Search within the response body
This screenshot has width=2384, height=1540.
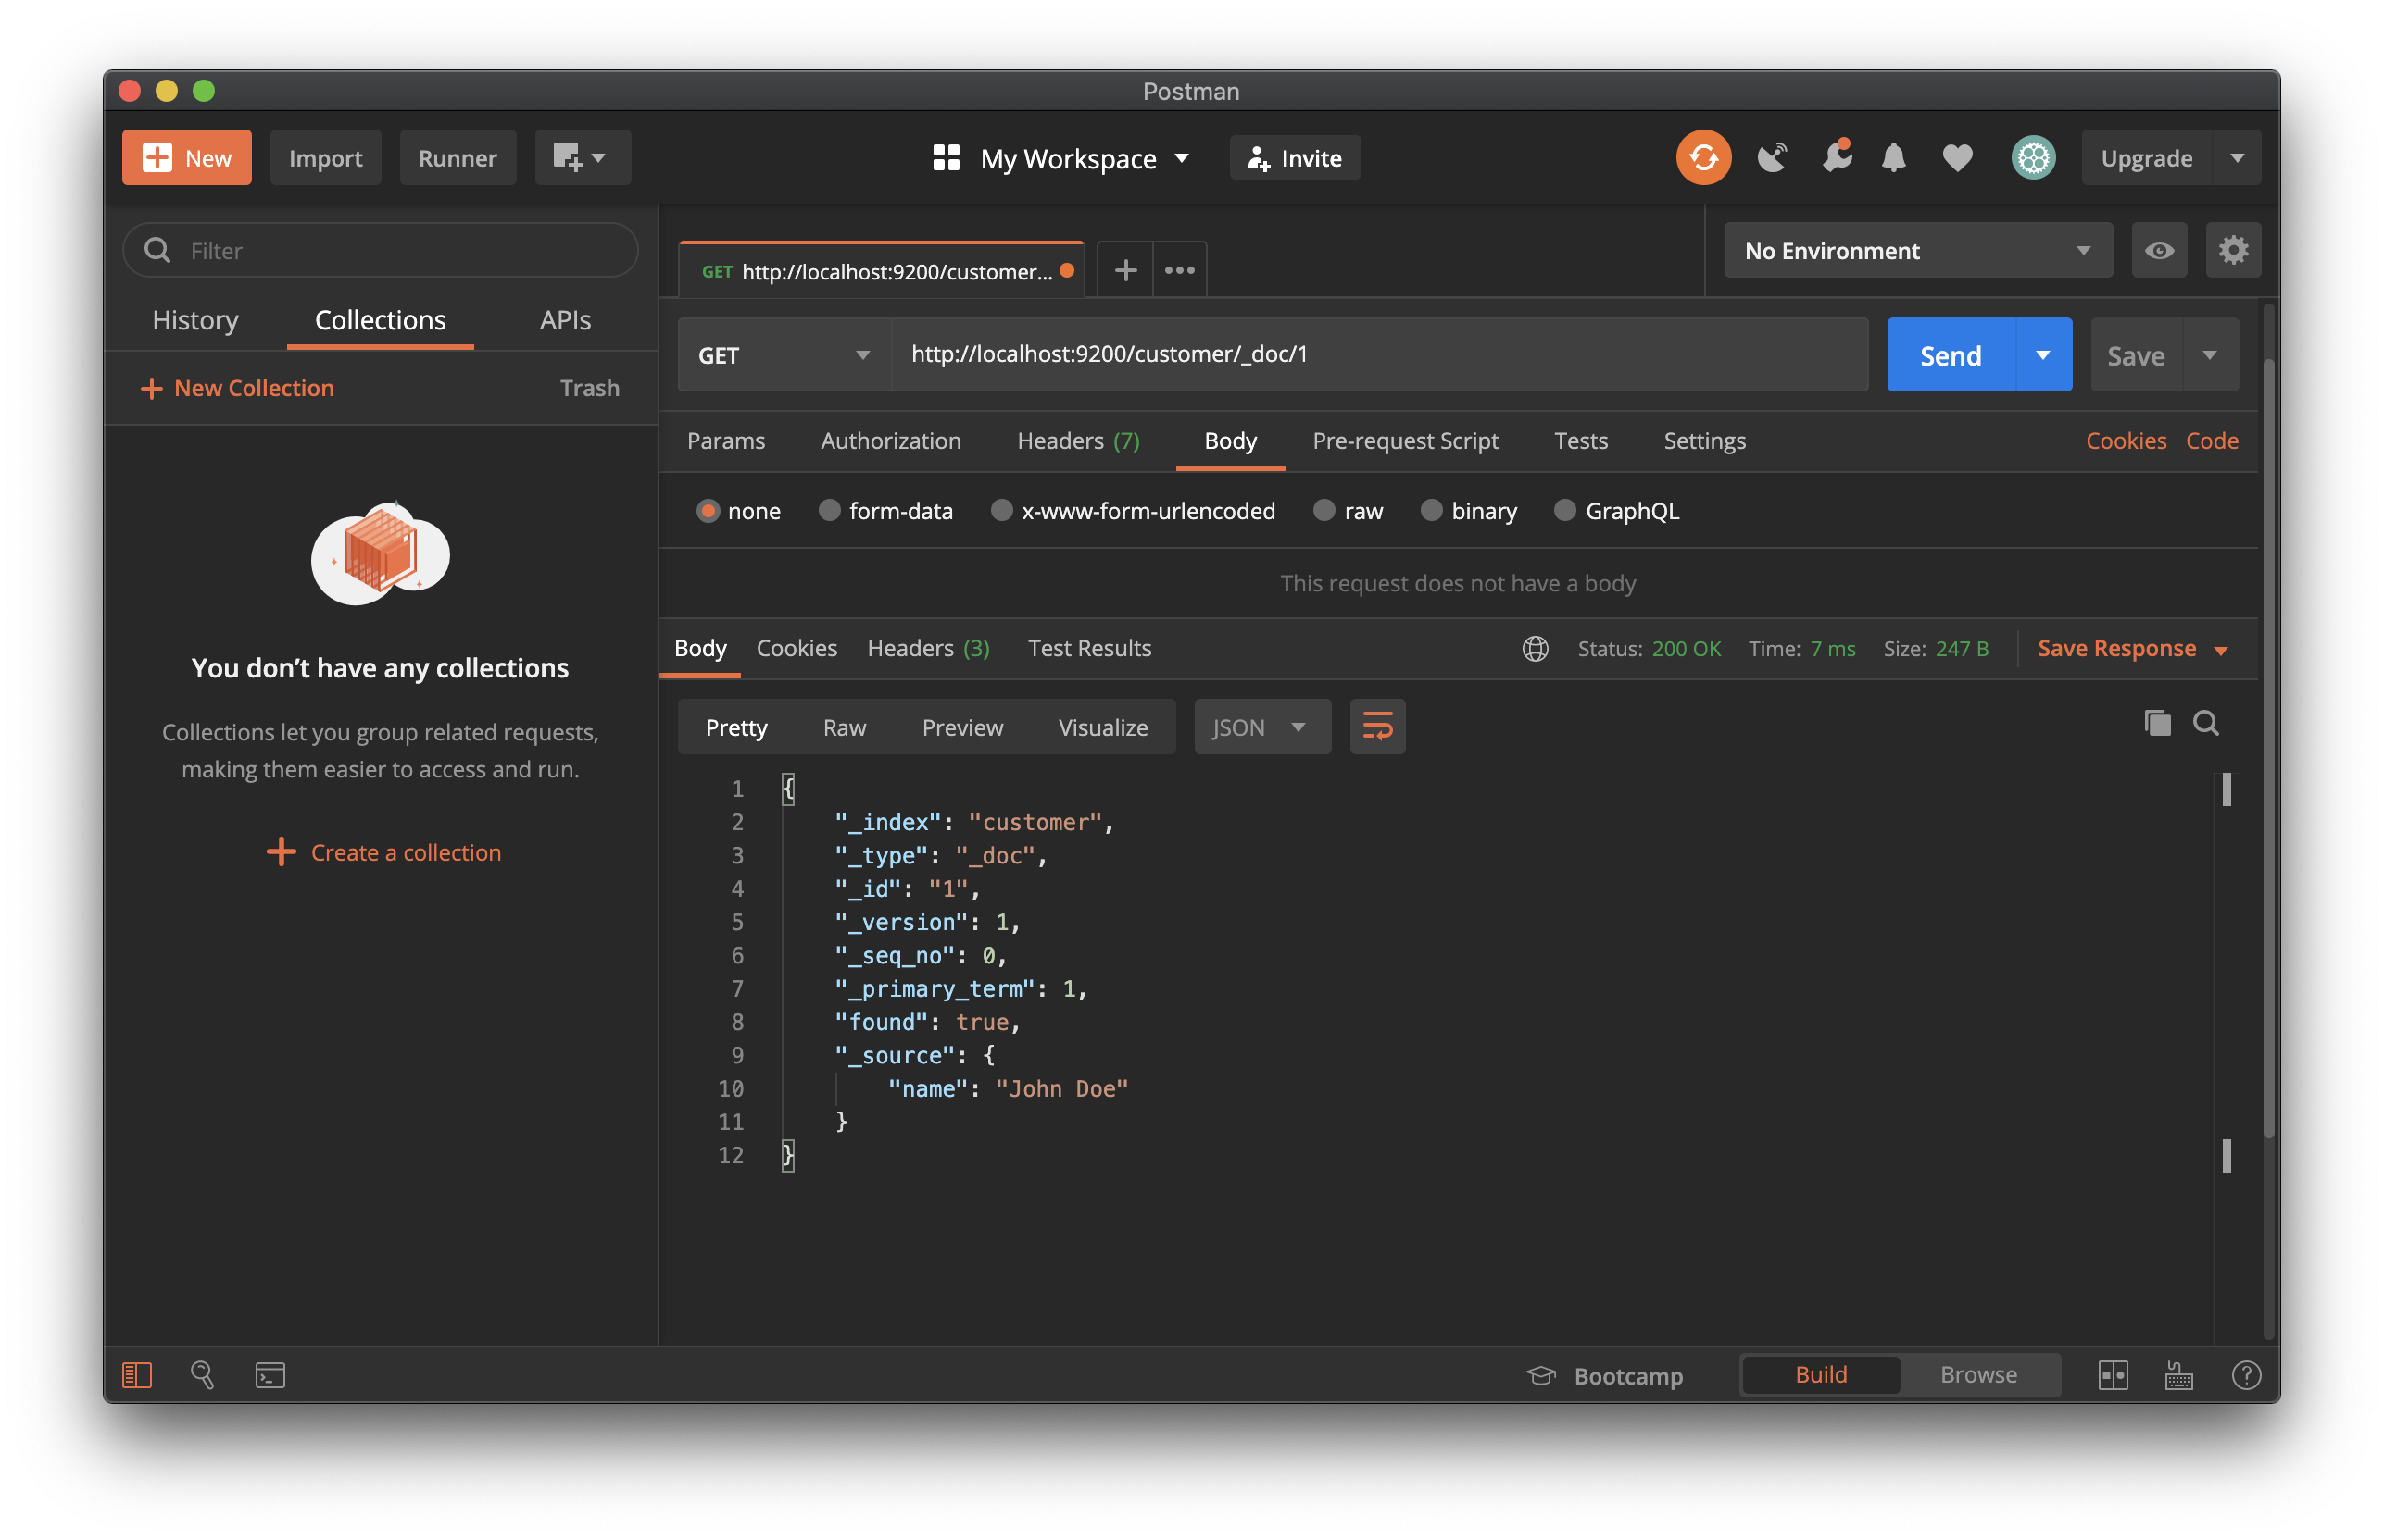coord(2206,723)
